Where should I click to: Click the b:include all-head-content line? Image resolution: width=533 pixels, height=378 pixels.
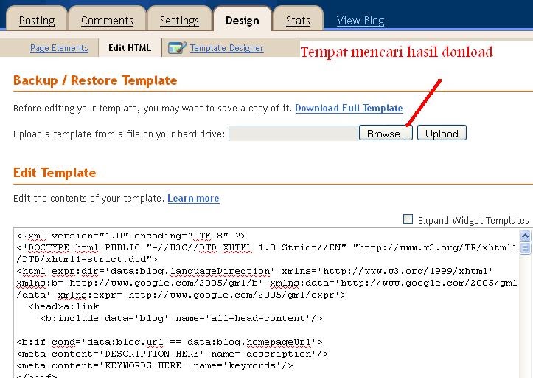(181, 318)
